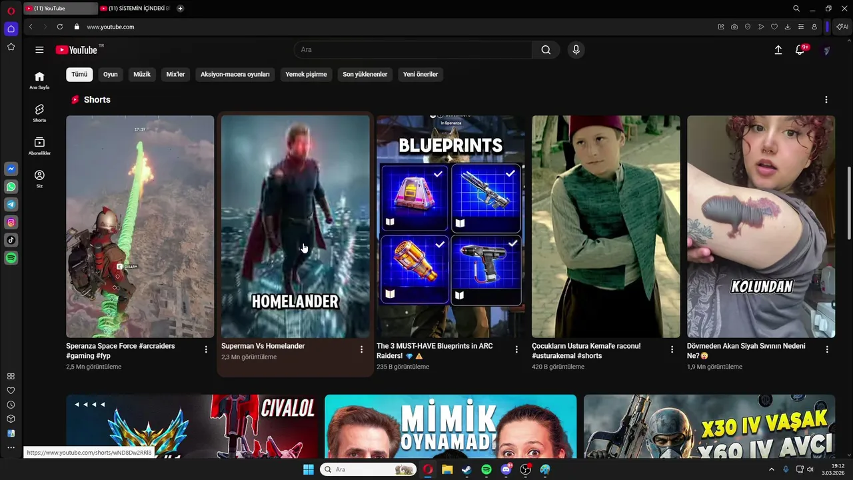Click the address bar youtube.com
The height and width of the screenshot is (480, 853).
point(111,27)
